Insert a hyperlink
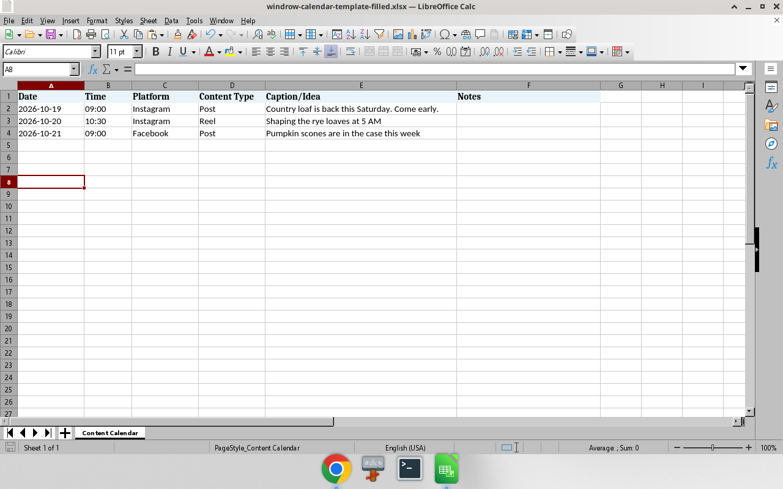Viewport: 783px width, 489px height. point(466,34)
